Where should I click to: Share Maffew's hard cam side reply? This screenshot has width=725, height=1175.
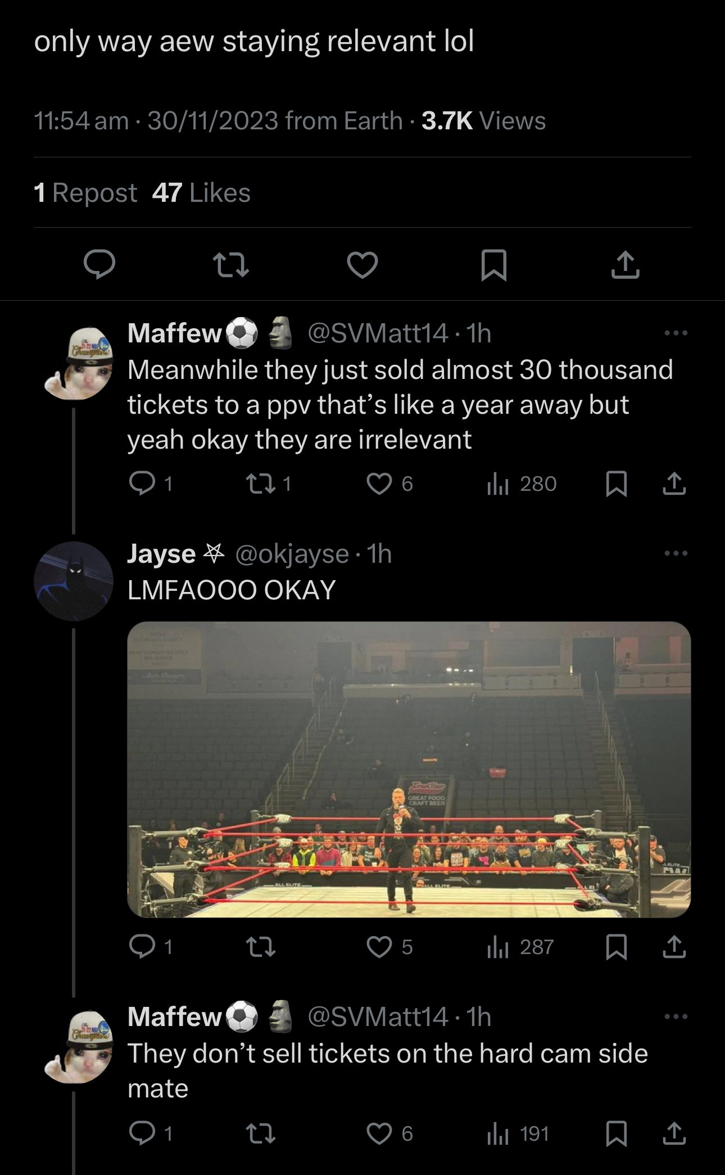point(674,1134)
